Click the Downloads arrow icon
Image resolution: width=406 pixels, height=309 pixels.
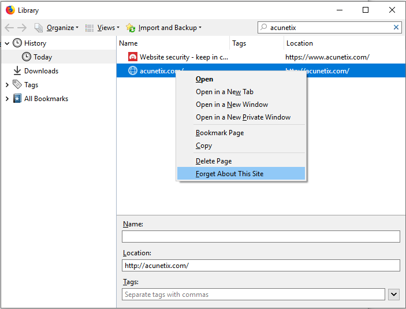click(17, 70)
